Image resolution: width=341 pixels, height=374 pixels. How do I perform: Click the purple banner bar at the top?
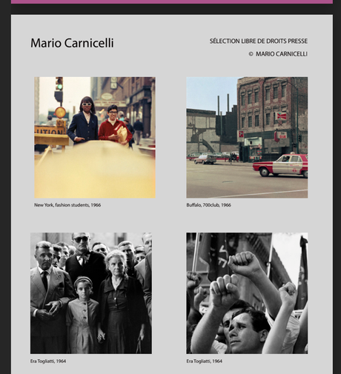pyautogui.click(x=172, y=1)
